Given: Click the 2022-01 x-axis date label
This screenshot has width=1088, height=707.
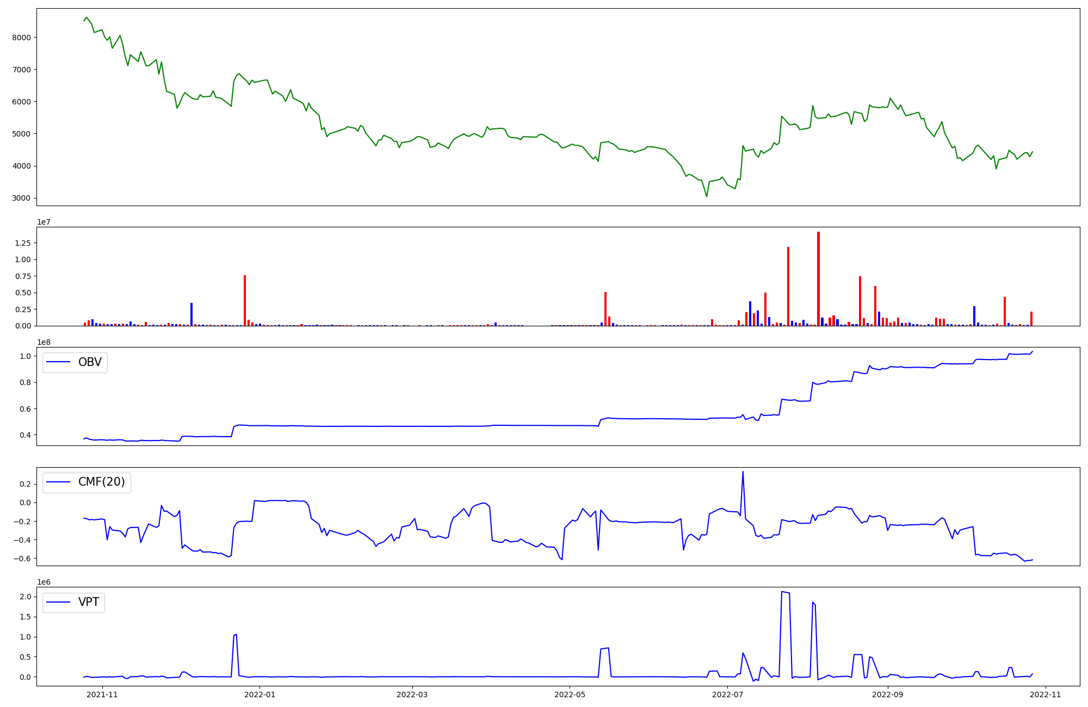Looking at the screenshot, I should [x=260, y=694].
